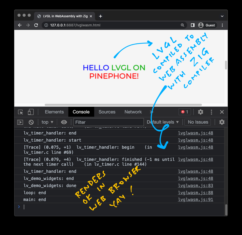This screenshot has height=235, width=242.
Task: Clear the console with the clear icon
Action: [x=31, y=122]
